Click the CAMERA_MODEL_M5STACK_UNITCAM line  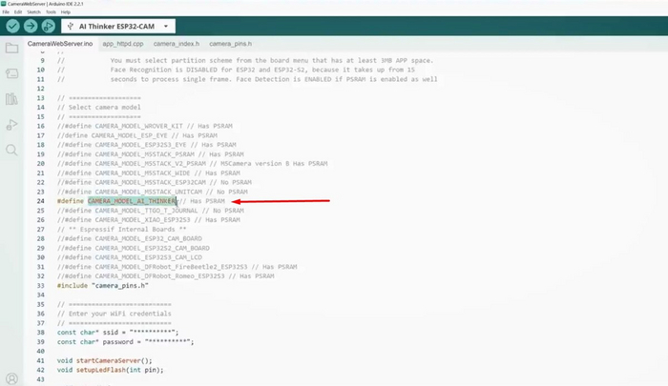pos(153,192)
